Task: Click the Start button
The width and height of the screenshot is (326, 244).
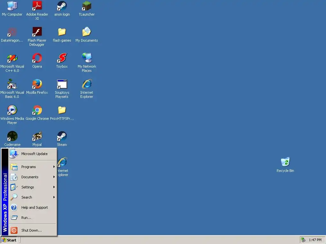Action: [9, 240]
